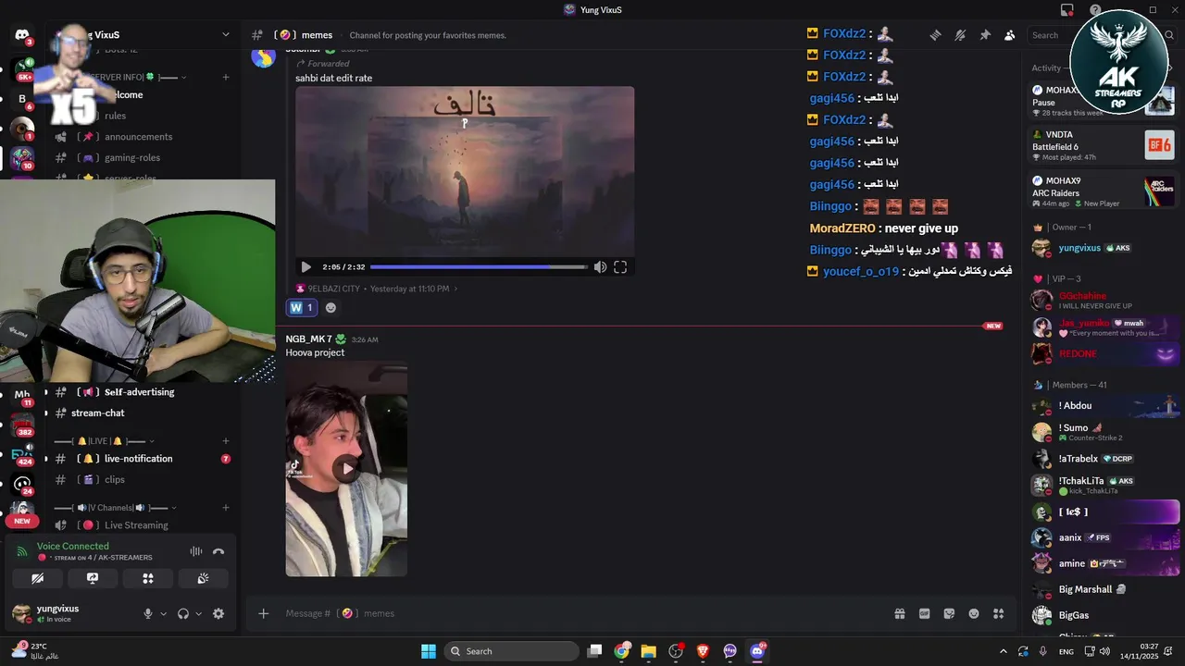Click the Windows taskbar Search box

pyautogui.click(x=511, y=651)
